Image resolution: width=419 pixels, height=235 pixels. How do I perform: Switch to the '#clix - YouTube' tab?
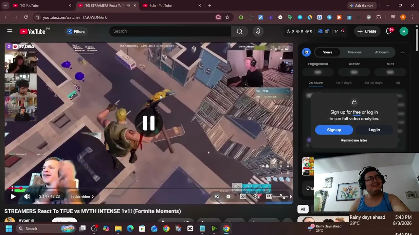pyautogui.click(x=172, y=6)
